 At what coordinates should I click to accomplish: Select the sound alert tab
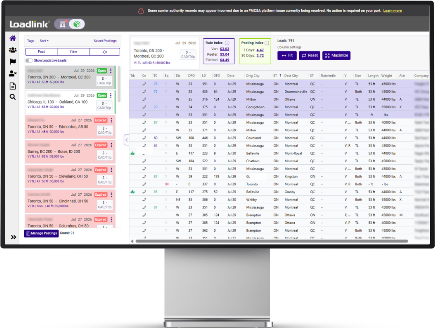point(105,52)
